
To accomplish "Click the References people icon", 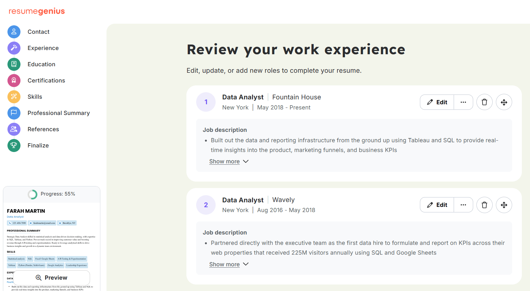I will click(14, 129).
